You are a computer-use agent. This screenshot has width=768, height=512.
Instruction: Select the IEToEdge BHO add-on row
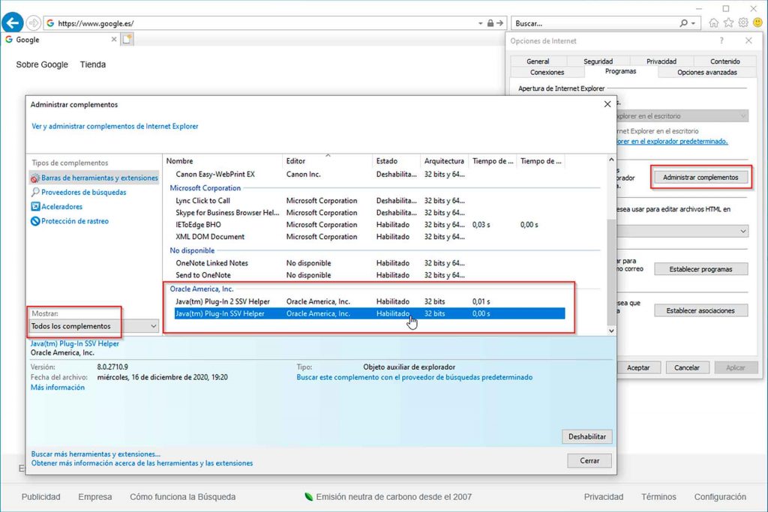(x=370, y=225)
